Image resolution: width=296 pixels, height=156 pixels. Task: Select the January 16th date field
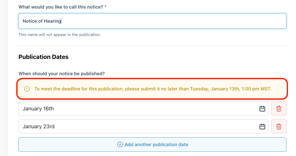(x=133, y=109)
